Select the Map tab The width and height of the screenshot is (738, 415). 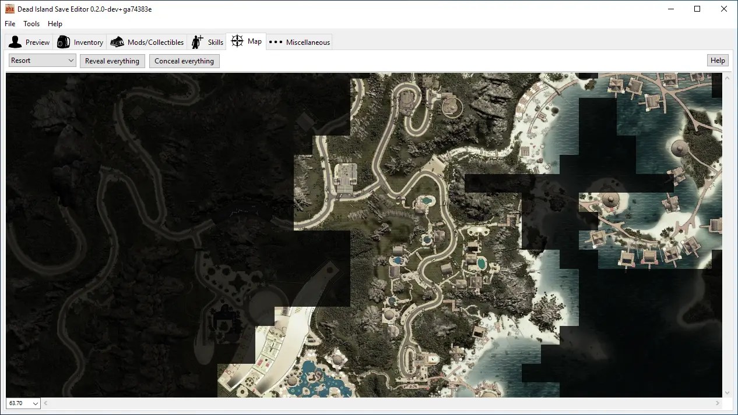tap(246, 41)
